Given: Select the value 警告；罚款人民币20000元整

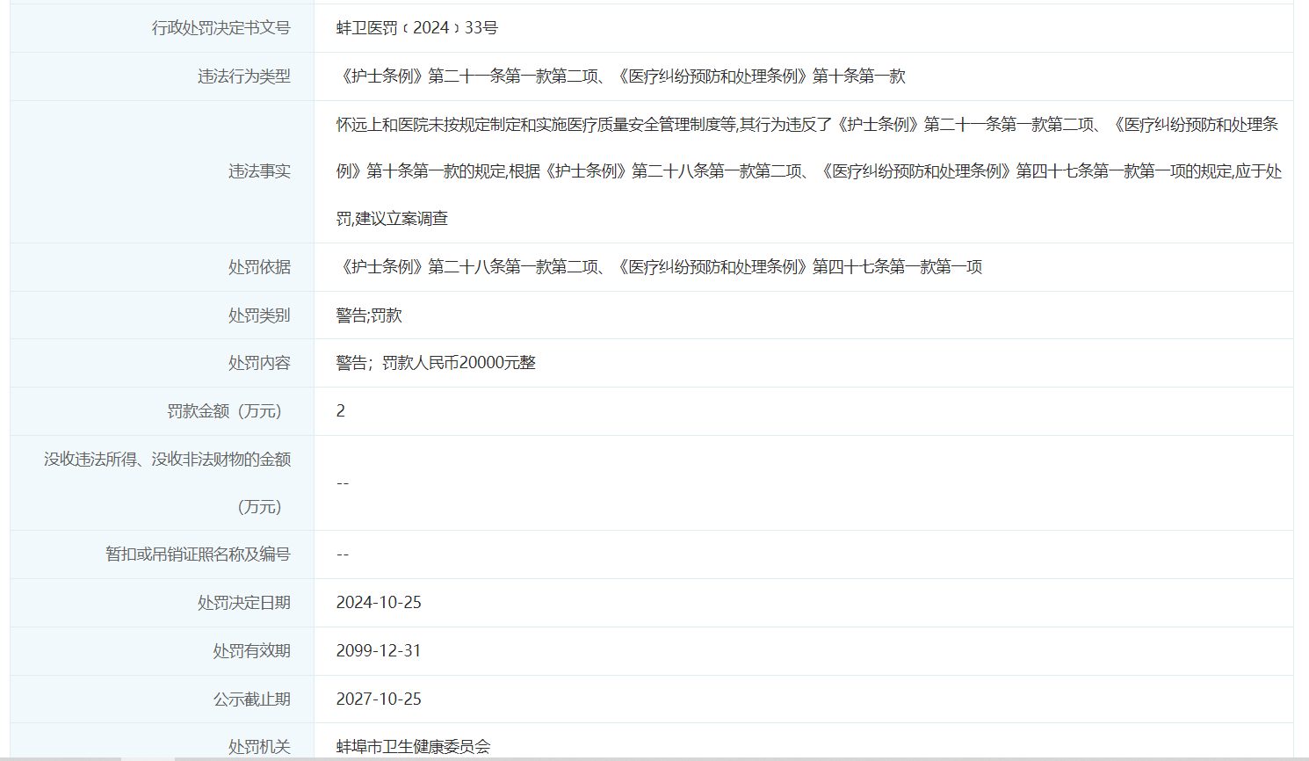Looking at the screenshot, I should click(436, 363).
